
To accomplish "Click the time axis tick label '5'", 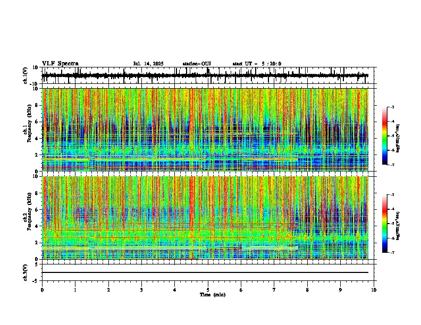I will coord(208,290).
